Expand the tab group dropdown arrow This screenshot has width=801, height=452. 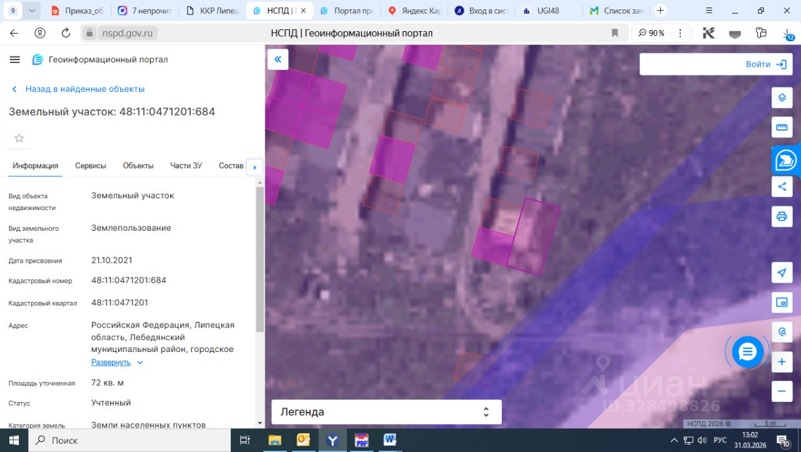pyautogui.click(x=33, y=11)
